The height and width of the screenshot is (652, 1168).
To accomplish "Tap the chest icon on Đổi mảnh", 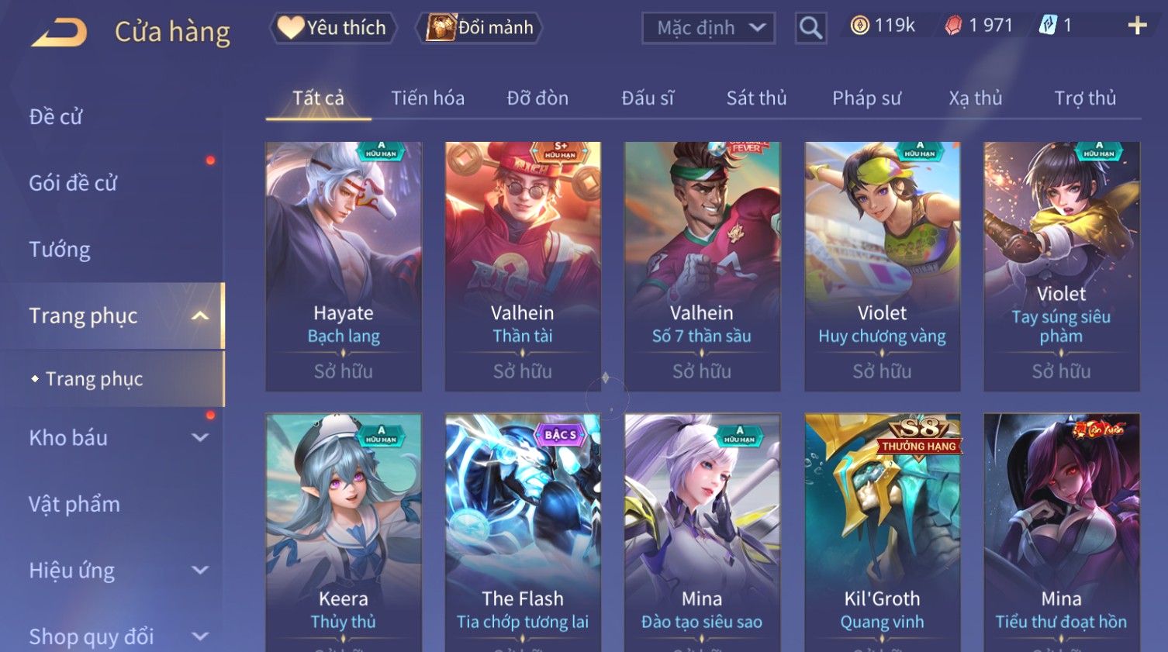I will (x=441, y=28).
